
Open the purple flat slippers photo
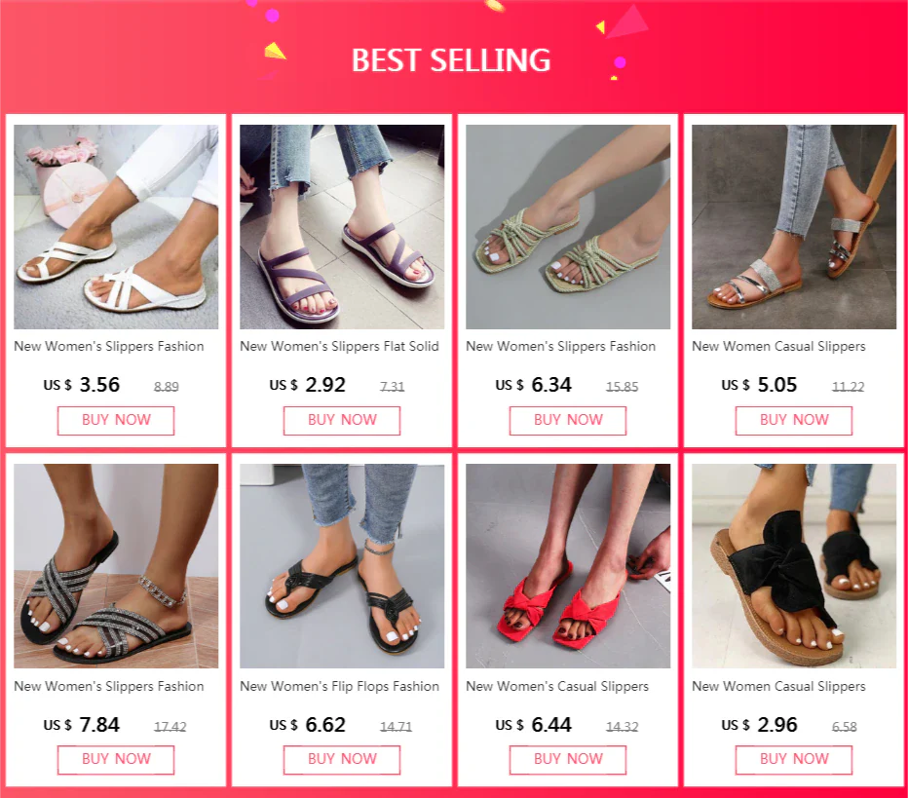(x=342, y=227)
